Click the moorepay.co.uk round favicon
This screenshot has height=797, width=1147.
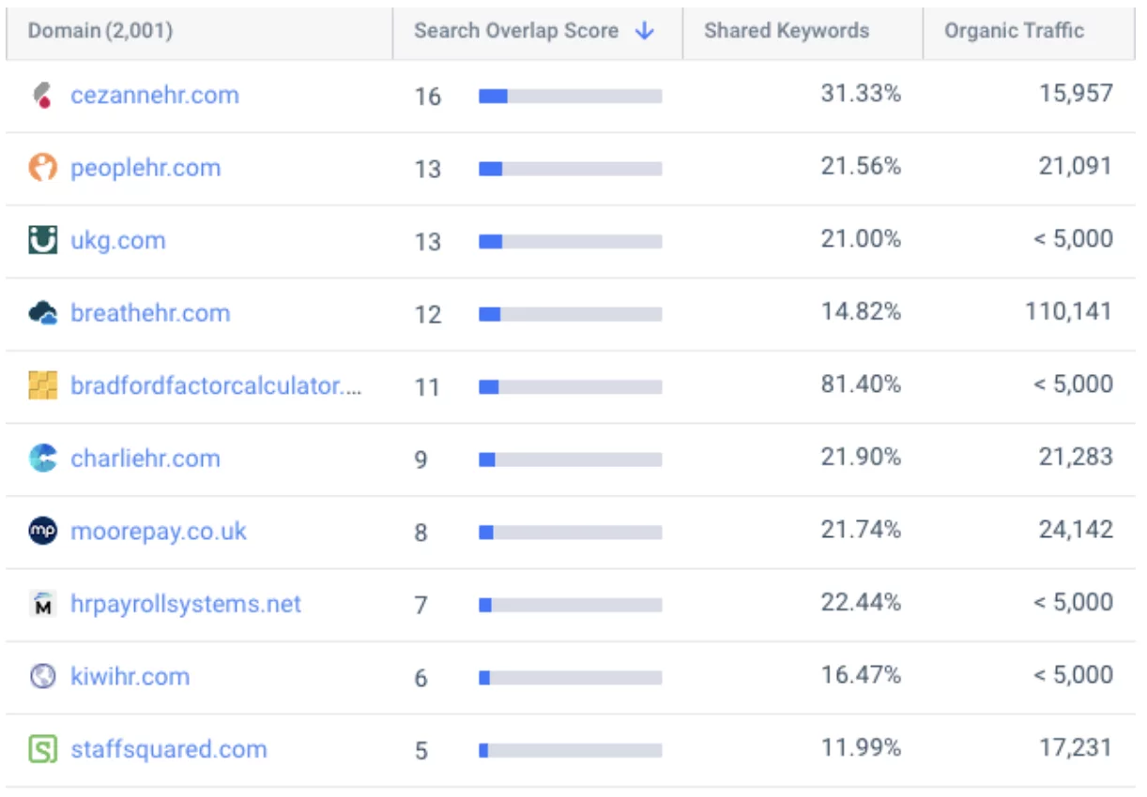[42, 531]
